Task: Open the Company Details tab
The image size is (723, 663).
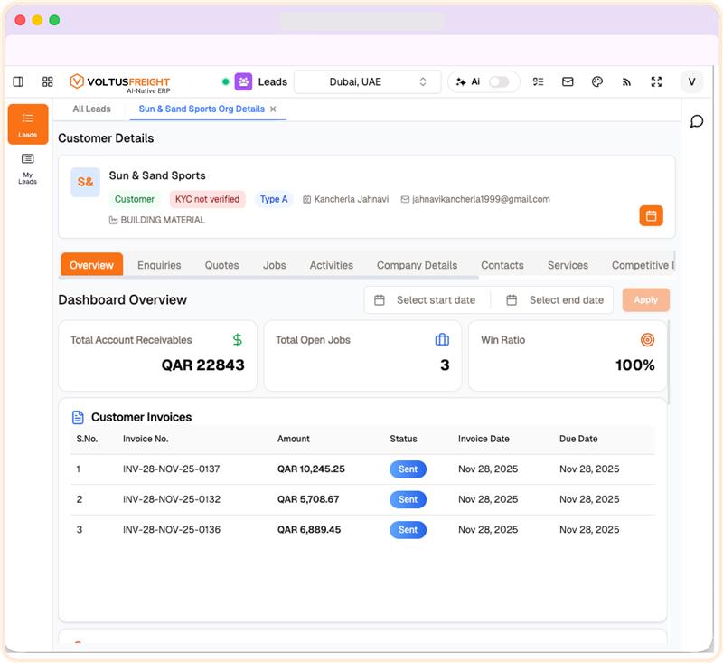Action: tap(417, 265)
